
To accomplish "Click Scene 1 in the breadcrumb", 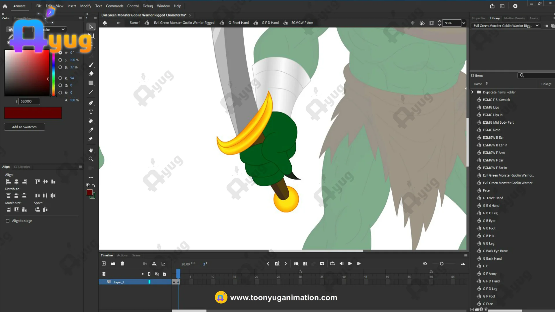I will 135,23.
